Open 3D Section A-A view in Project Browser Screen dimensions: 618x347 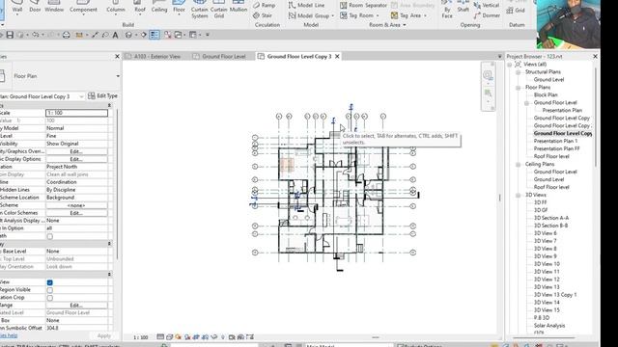point(551,218)
